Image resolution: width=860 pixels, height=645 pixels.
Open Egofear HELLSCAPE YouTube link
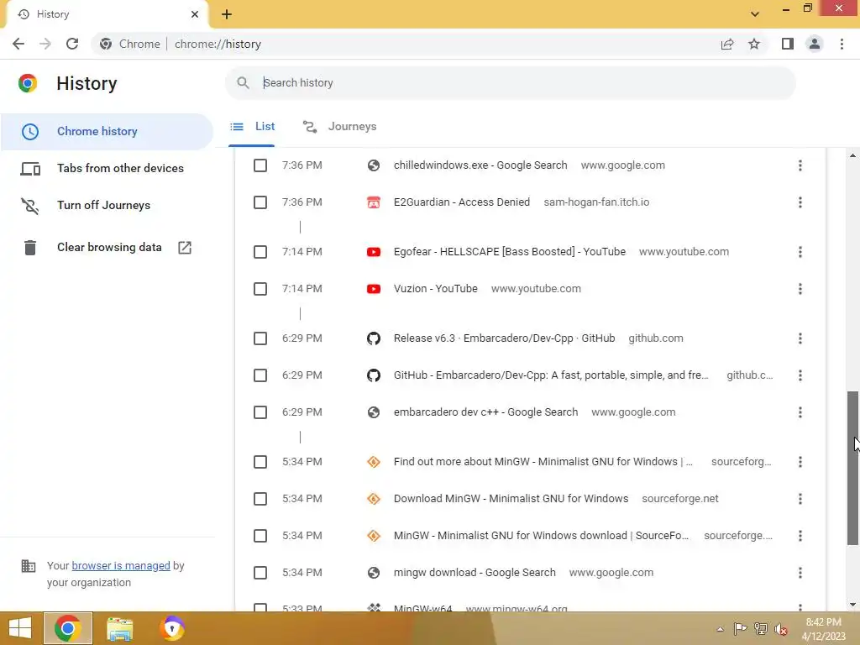tap(510, 252)
